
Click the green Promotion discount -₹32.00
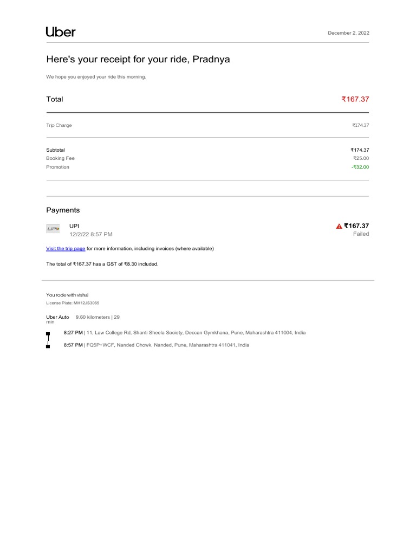click(360, 167)
